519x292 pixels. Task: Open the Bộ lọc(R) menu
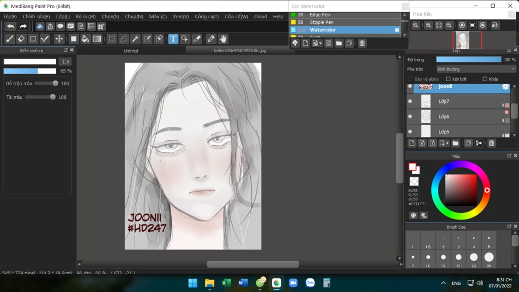pyautogui.click(x=86, y=17)
